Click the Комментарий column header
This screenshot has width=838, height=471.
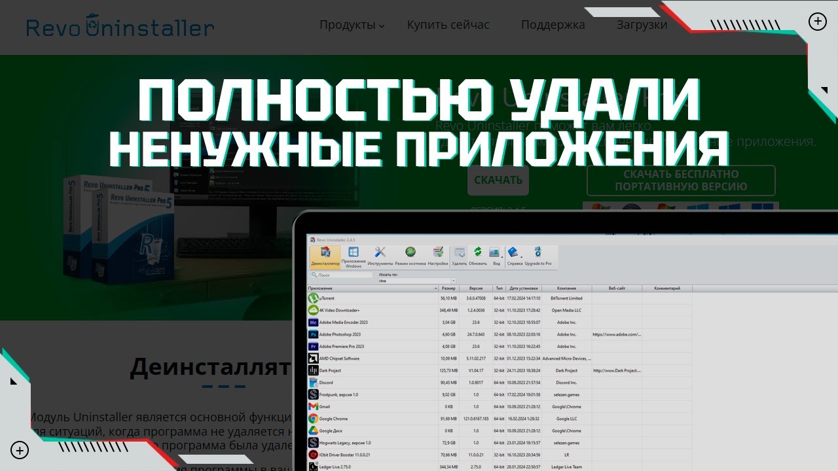(667, 288)
